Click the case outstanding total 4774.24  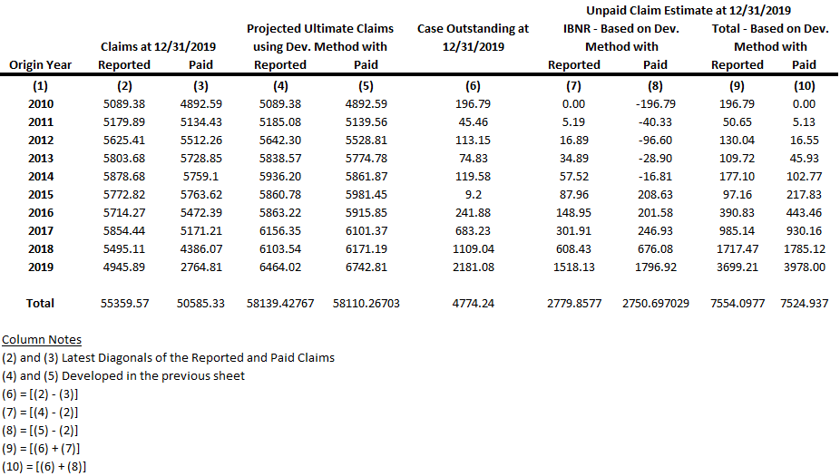coord(473,303)
